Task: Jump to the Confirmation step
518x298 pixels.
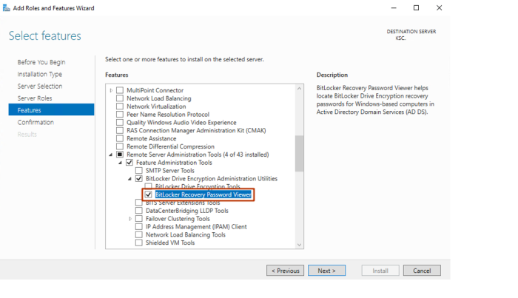Action: coord(36,122)
